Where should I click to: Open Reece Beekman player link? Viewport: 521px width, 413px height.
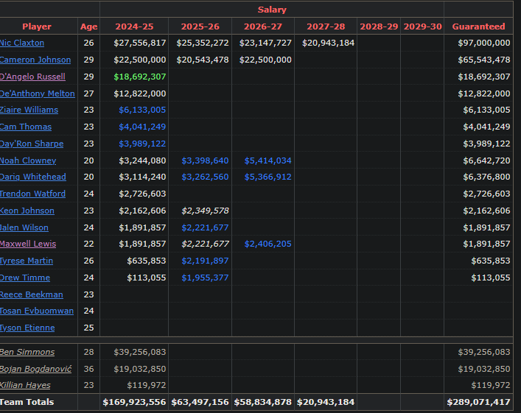[31, 294]
